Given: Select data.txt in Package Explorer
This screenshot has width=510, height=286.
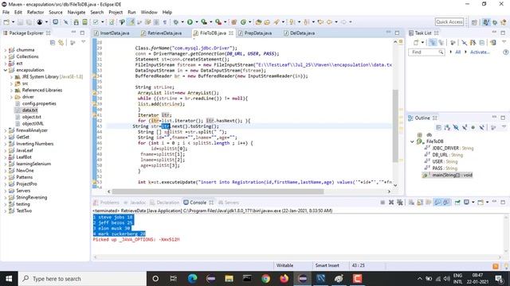Looking at the screenshot, I should pyautogui.click(x=29, y=110).
